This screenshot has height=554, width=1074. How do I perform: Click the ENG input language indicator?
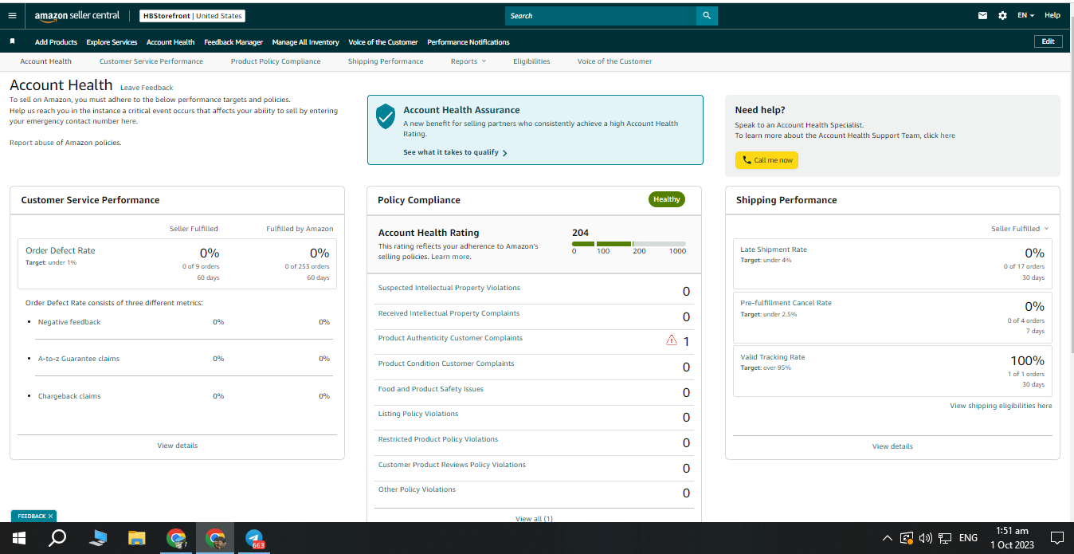pyautogui.click(x=968, y=538)
